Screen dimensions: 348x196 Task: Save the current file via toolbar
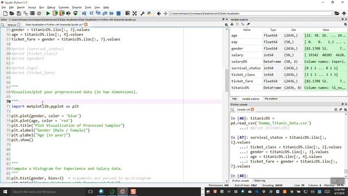pos(19,13)
